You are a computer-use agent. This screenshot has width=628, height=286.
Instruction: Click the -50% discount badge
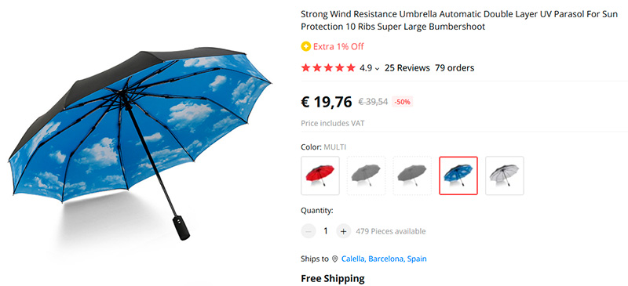coord(402,102)
